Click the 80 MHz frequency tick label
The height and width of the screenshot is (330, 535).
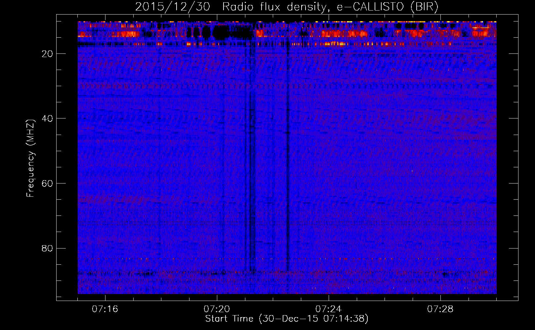click(47, 248)
